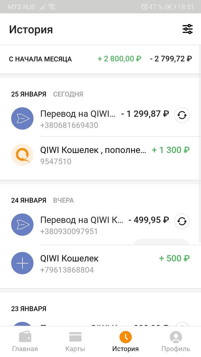Tap the month spending total -2 799,72 ₽

point(171,59)
